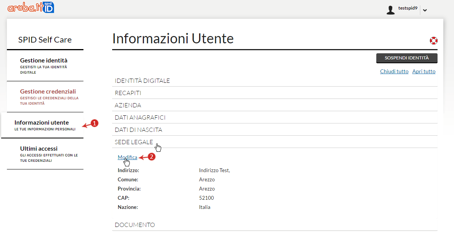454x235 pixels.
Task: Click the Apri tutto link
Action: (423, 71)
